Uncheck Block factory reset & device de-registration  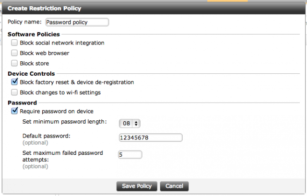pyautogui.click(x=14, y=82)
